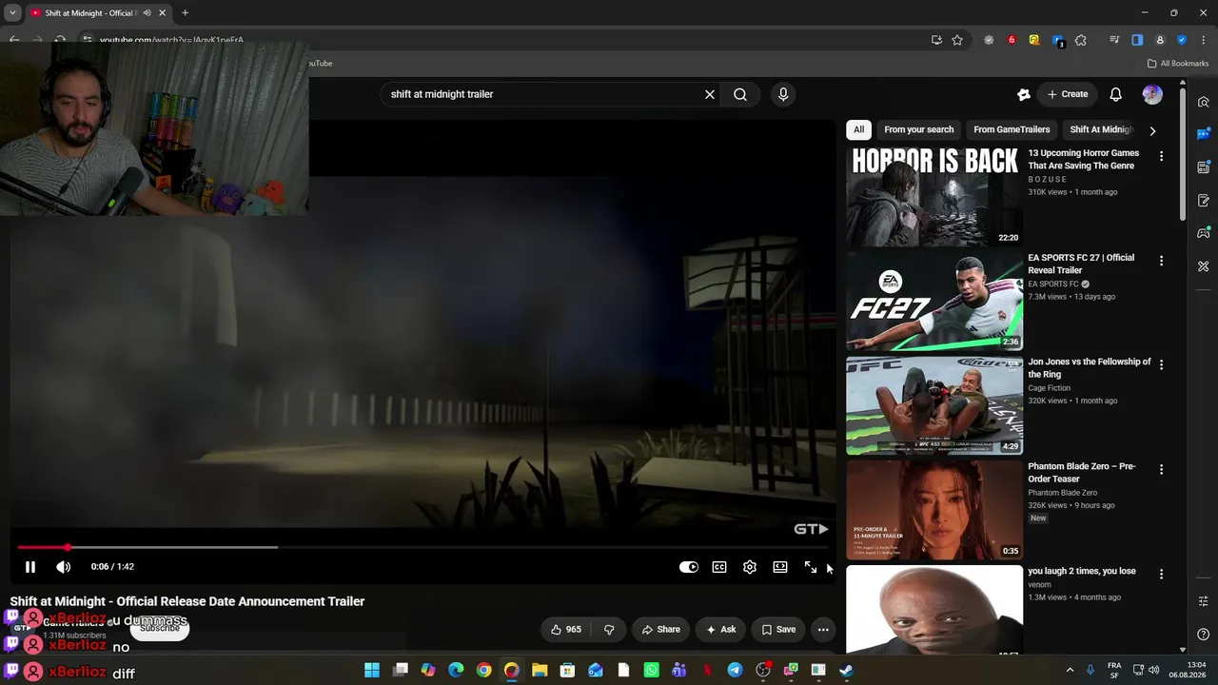Mute the video volume speaker icon
Screen dimensions: 1218x685
coord(64,567)
